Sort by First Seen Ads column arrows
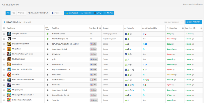The width and height of the screenshot is (204, 103). click(x=183, y=28)
